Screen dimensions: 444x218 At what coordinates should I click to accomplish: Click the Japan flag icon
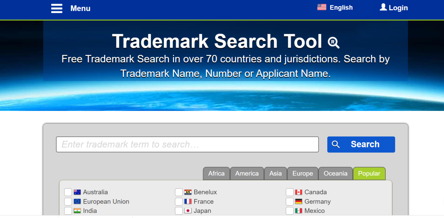(x=188, y=211)
